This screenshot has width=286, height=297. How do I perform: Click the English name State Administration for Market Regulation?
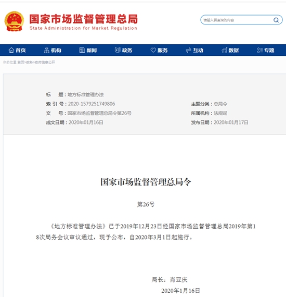[x=83, y=28]
